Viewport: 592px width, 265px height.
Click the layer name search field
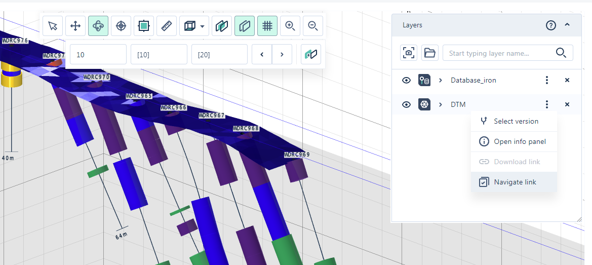(498, 53)
